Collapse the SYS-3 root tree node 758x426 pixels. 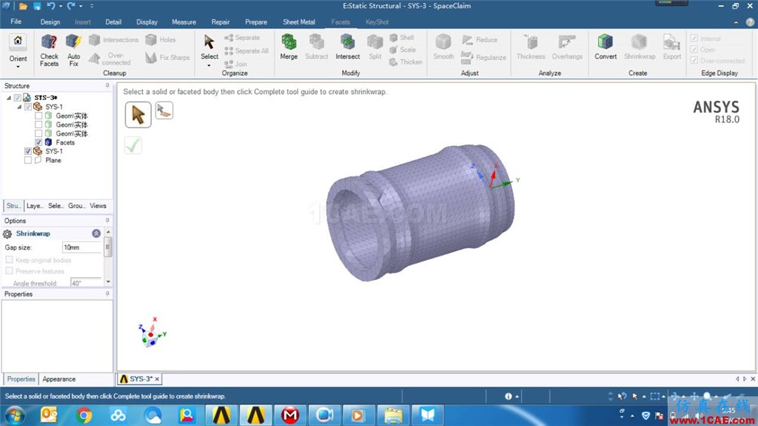9,98
